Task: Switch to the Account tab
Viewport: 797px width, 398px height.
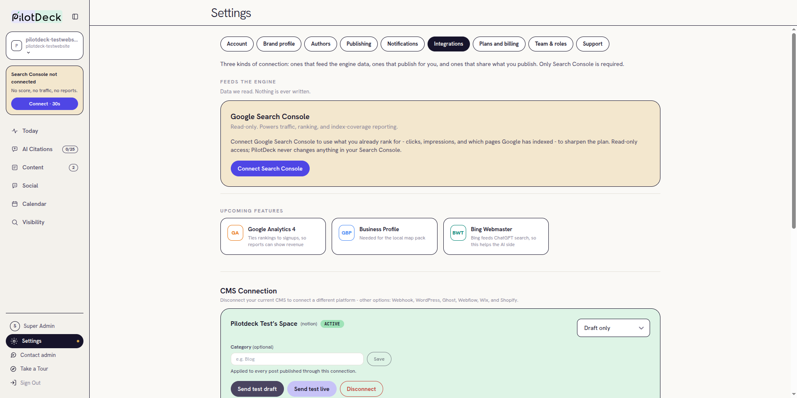Action: (237, 44)
